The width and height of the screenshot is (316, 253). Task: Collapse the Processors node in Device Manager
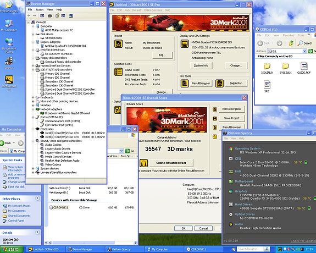click(33, 129)
